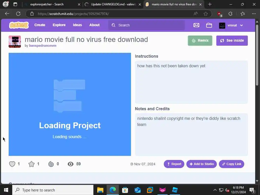Open My Stuff folder icon

tap(209, 25)
